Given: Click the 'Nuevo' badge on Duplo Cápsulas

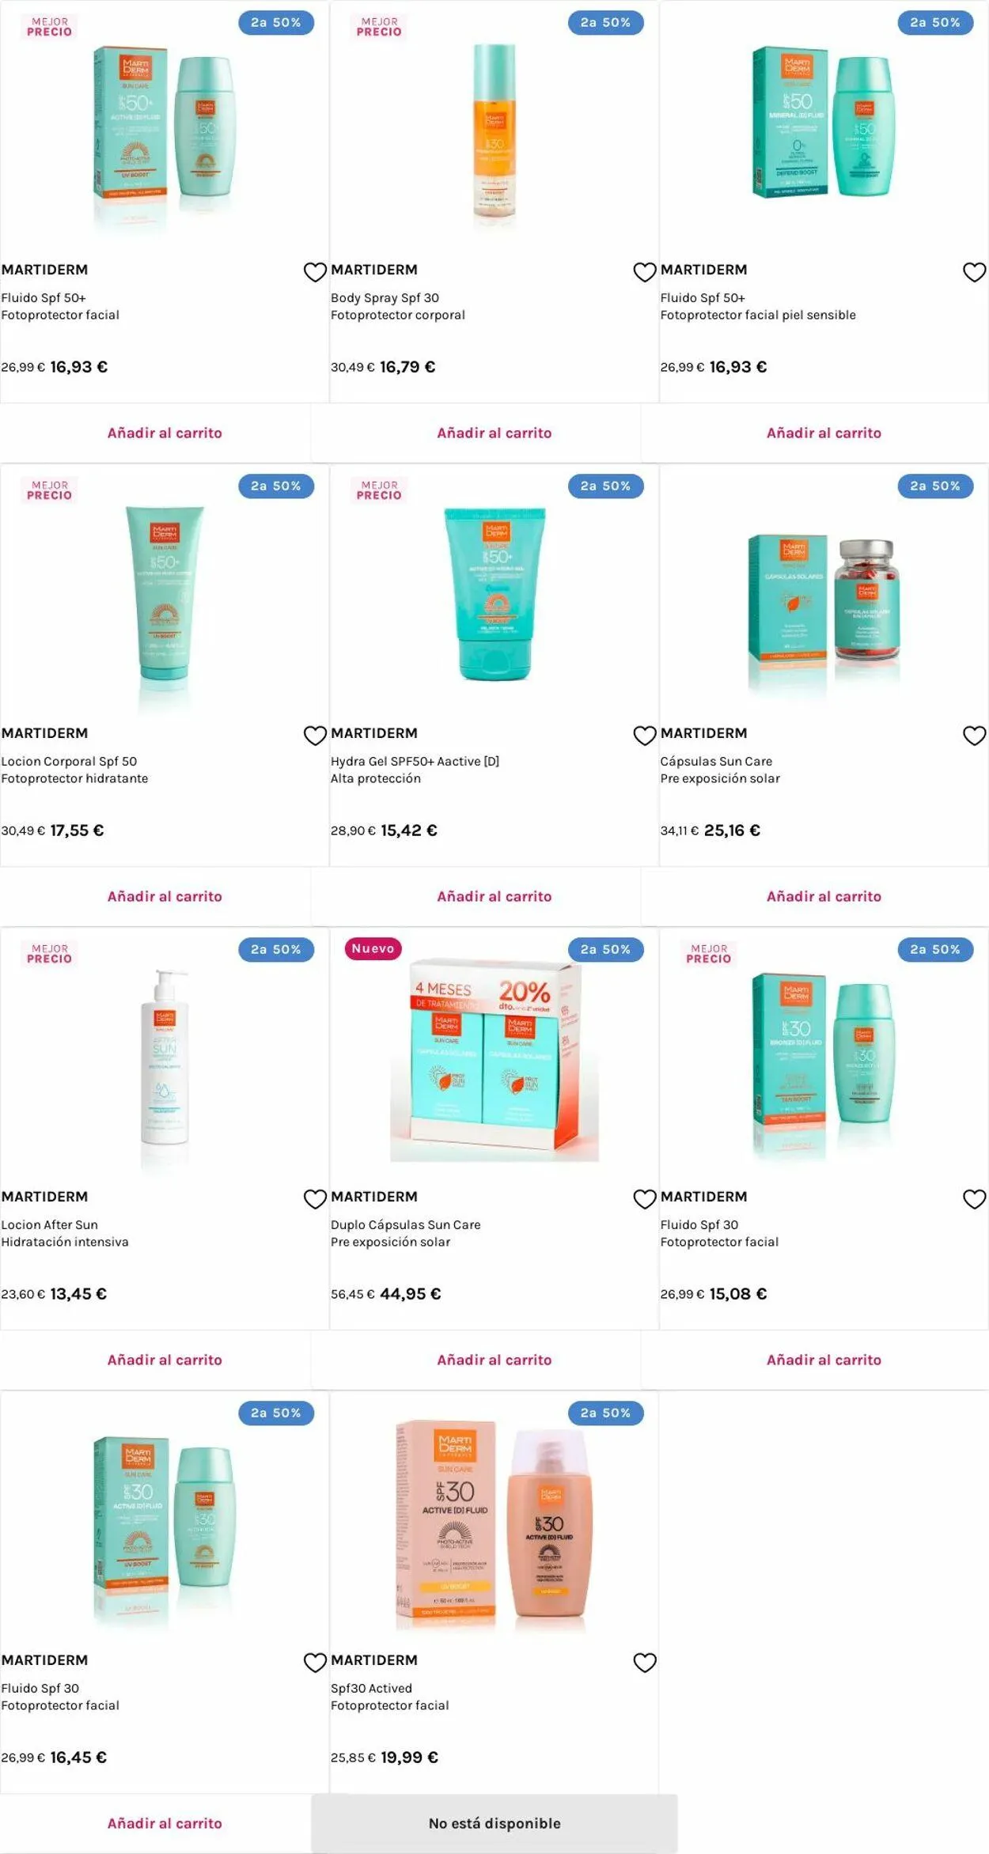Looking at the screenshot, I should [373, 948].
